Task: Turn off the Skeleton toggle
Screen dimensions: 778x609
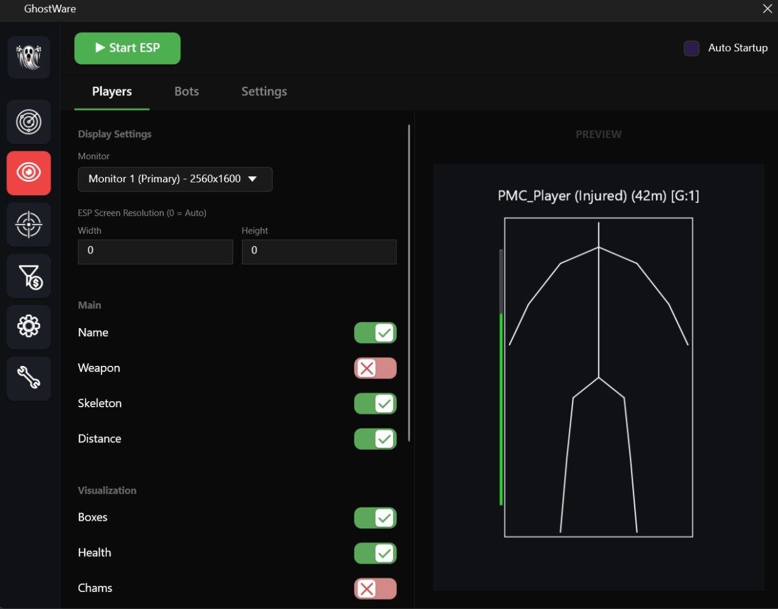Action: click(x=375, y=404)
